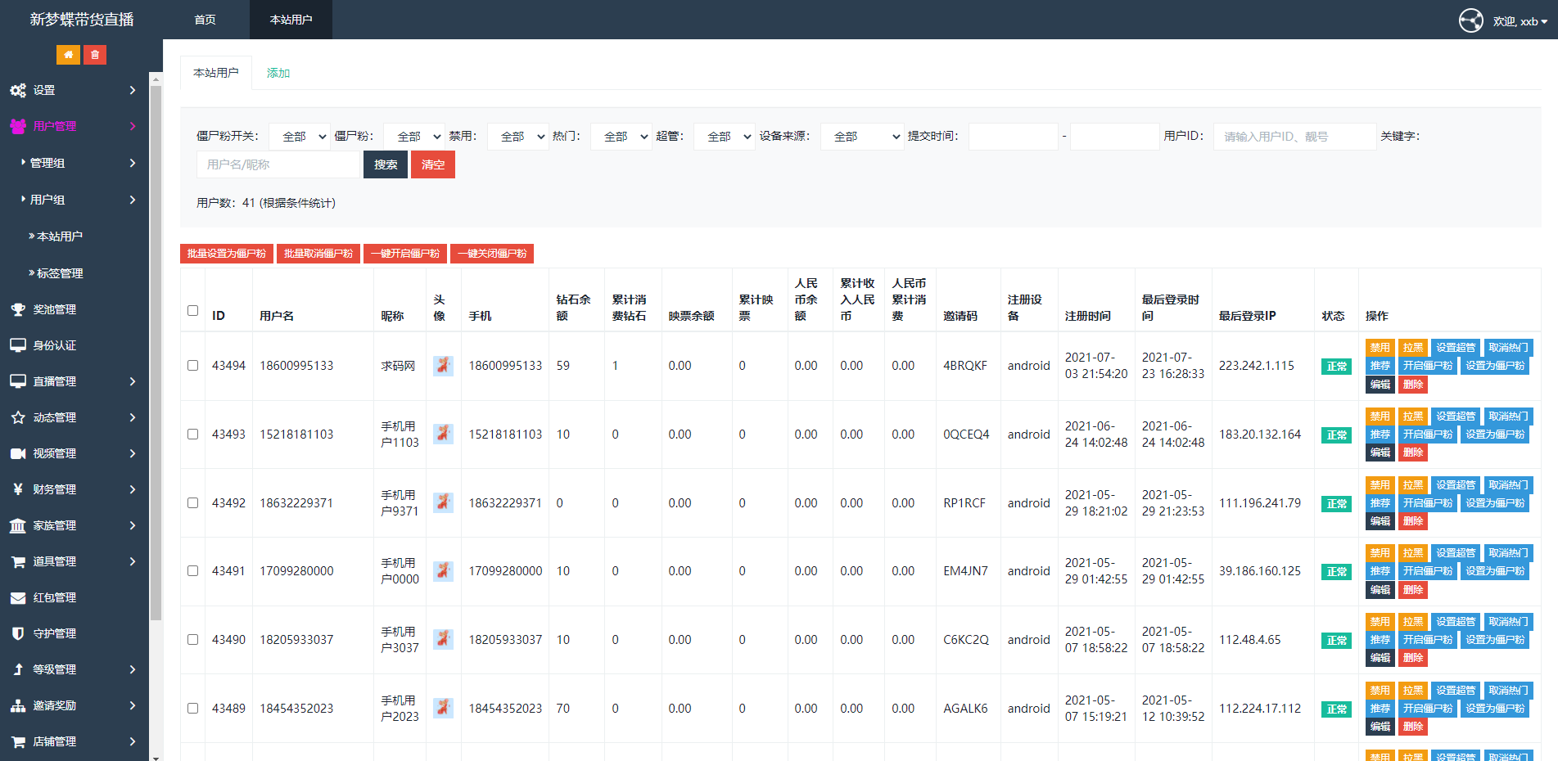Click the red trash icon near the sidebar top
The height and width of the screenshot is (761, 1558).
pyautogui.click(x=95, y=54)
